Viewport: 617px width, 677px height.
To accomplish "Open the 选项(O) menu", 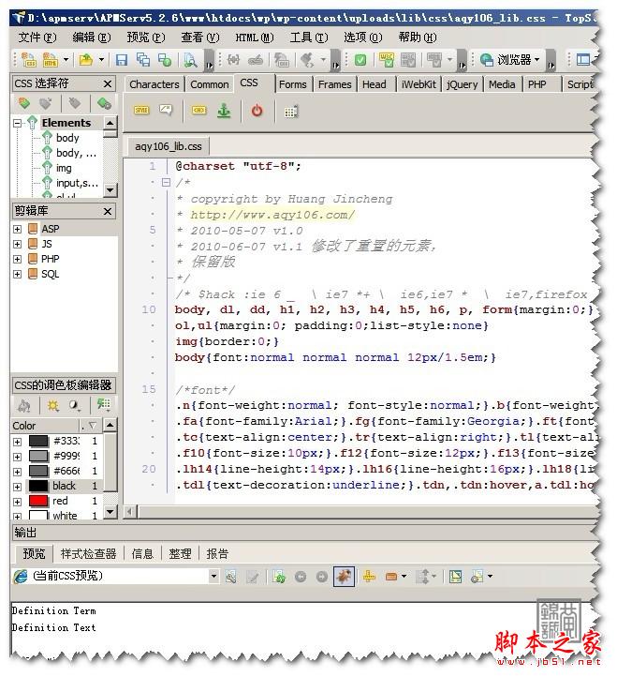I will click(x=363, y=38).
